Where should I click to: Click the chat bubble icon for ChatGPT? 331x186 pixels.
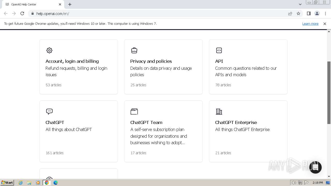pos(49,112)
